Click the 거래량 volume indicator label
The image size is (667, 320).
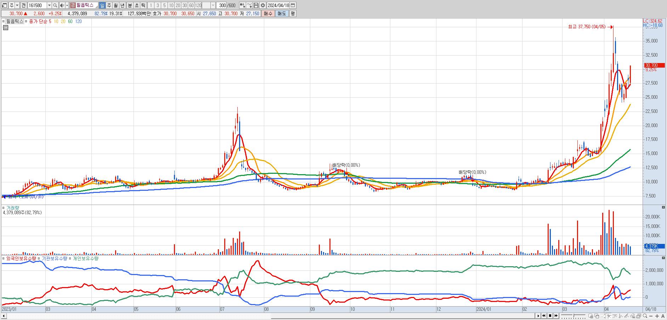pos(13,208)
